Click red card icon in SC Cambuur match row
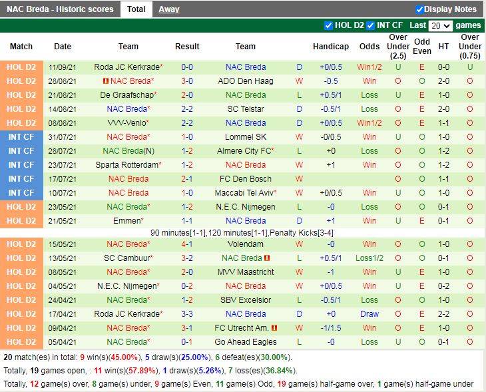Image resolution: width=486 pixels, height=392 pixels. pyautogui.click(x=267, y=258)
